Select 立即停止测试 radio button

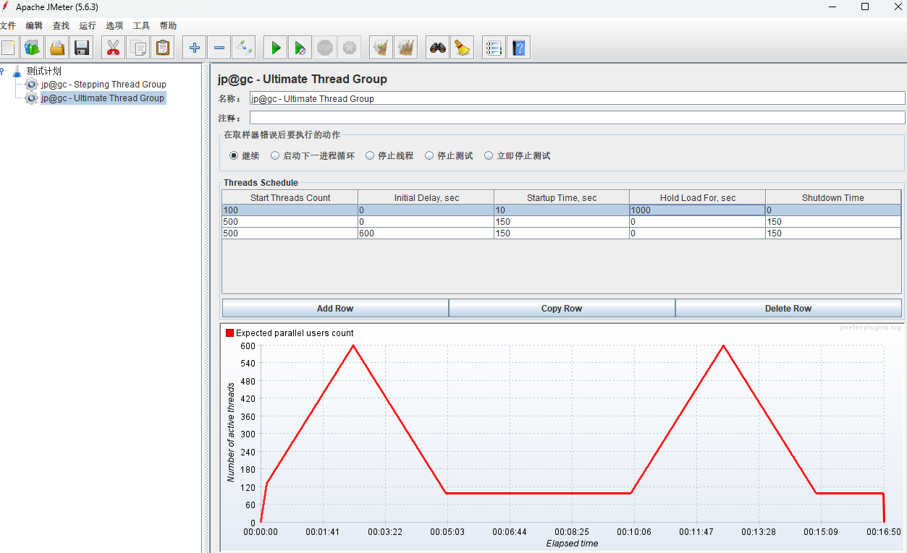[x=489, y=155]
